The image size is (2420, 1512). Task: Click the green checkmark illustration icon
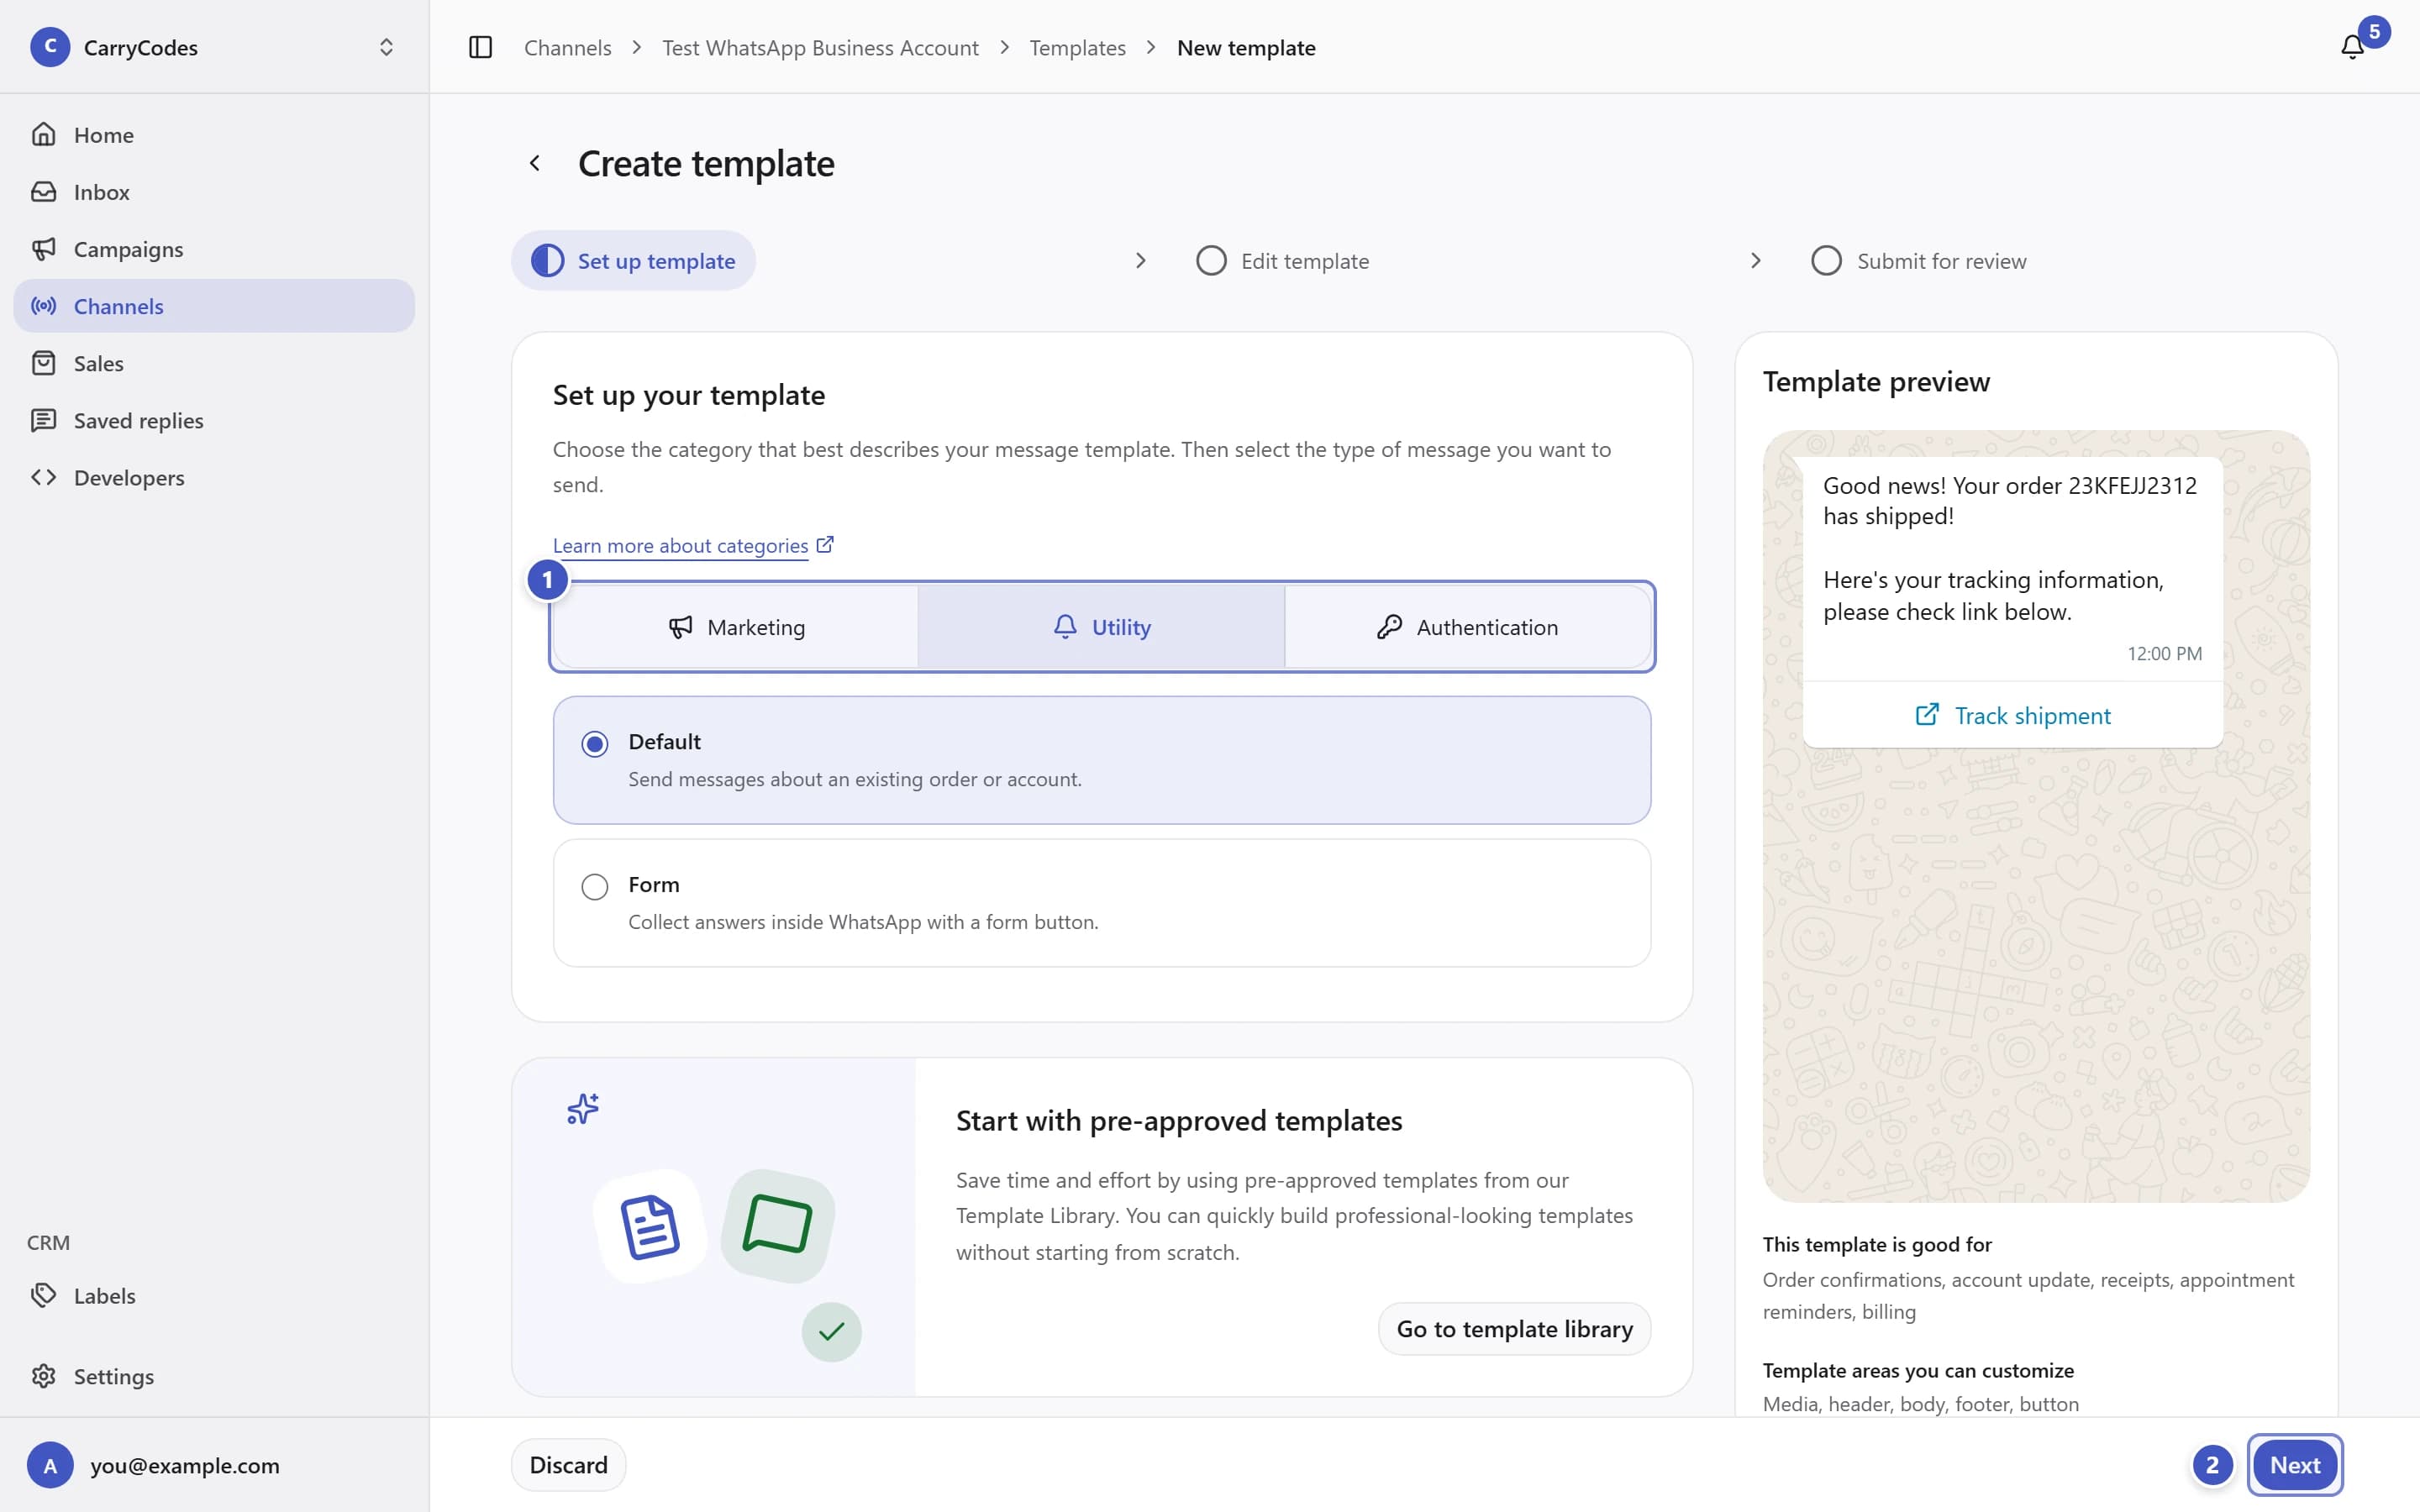pyautogui.click(x=831, y=1331)
